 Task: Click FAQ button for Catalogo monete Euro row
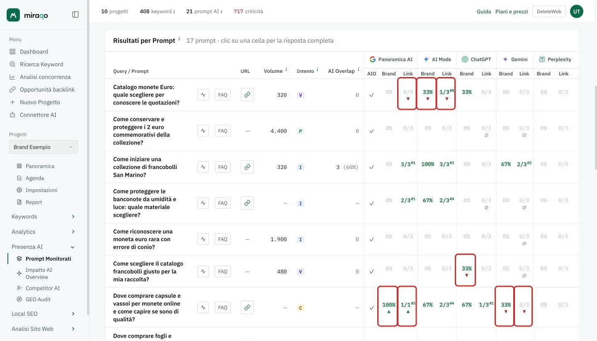[x=223, y=95]
